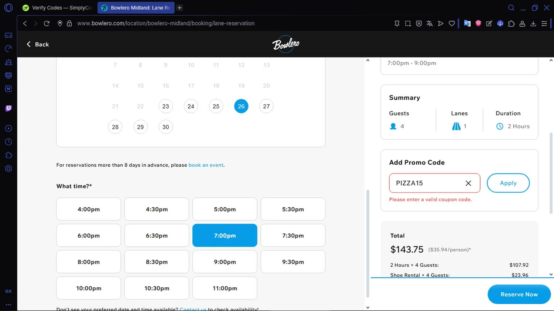The width and height of the screenshot is (554, 311).
Task: Open GX Corner gamepad icon in sidebar
Action: [8, 35]
